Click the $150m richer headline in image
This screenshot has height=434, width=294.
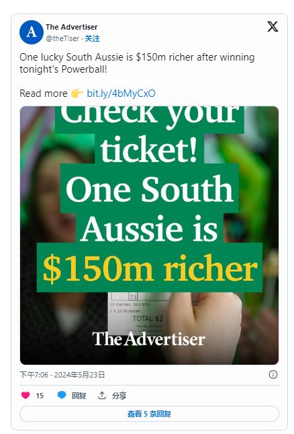150,268
